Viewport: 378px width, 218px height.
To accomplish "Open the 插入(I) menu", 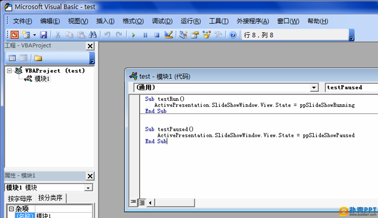I will (105, 21).
